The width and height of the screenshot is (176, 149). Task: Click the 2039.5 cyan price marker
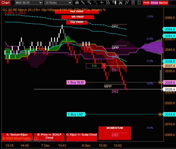tap(169, 62)
